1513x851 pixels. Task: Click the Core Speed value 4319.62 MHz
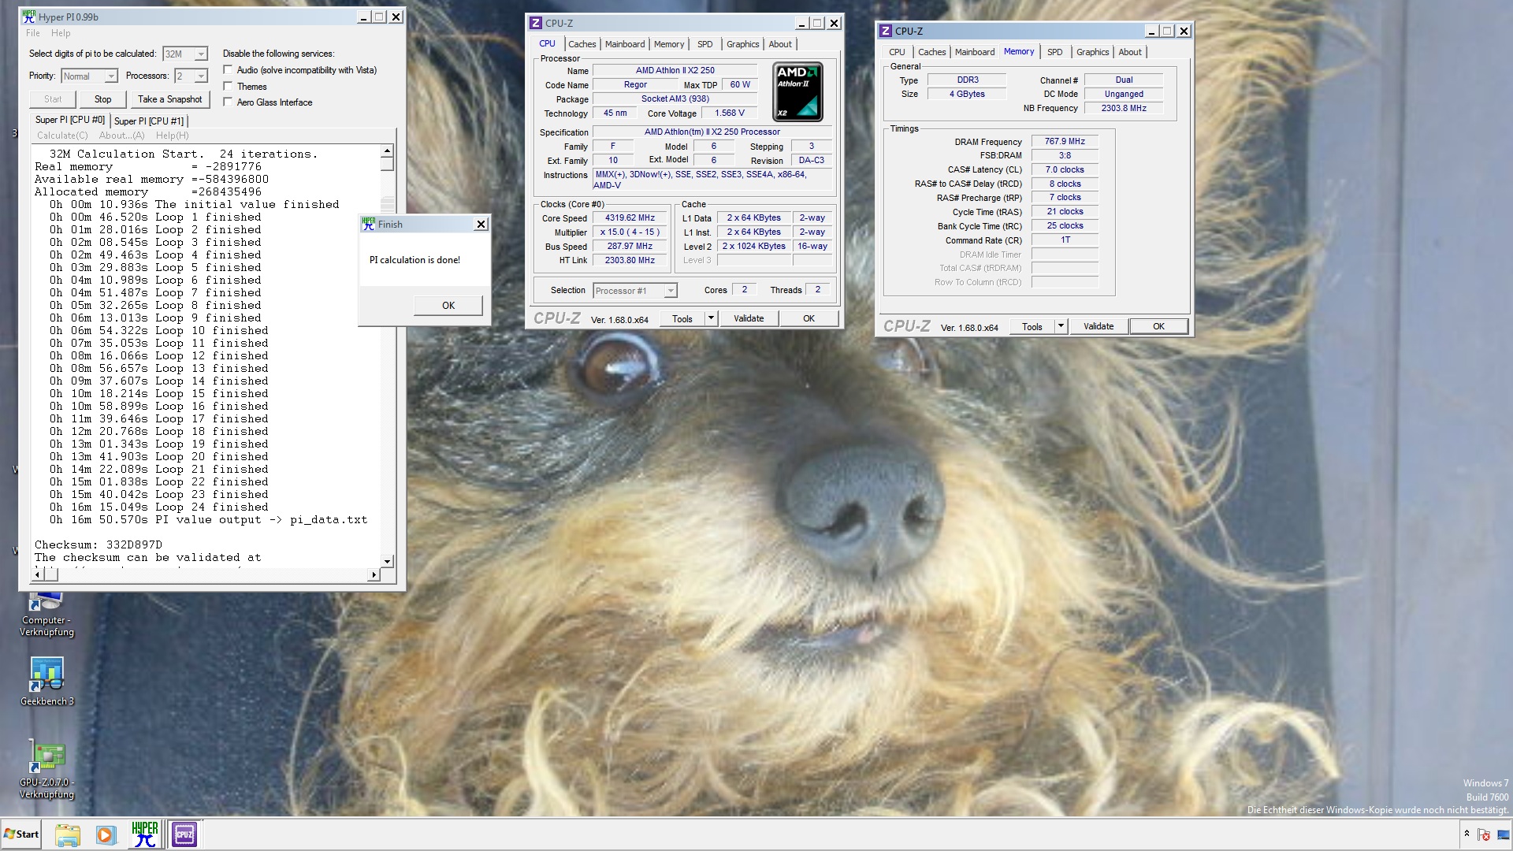[x=630, y=218]
